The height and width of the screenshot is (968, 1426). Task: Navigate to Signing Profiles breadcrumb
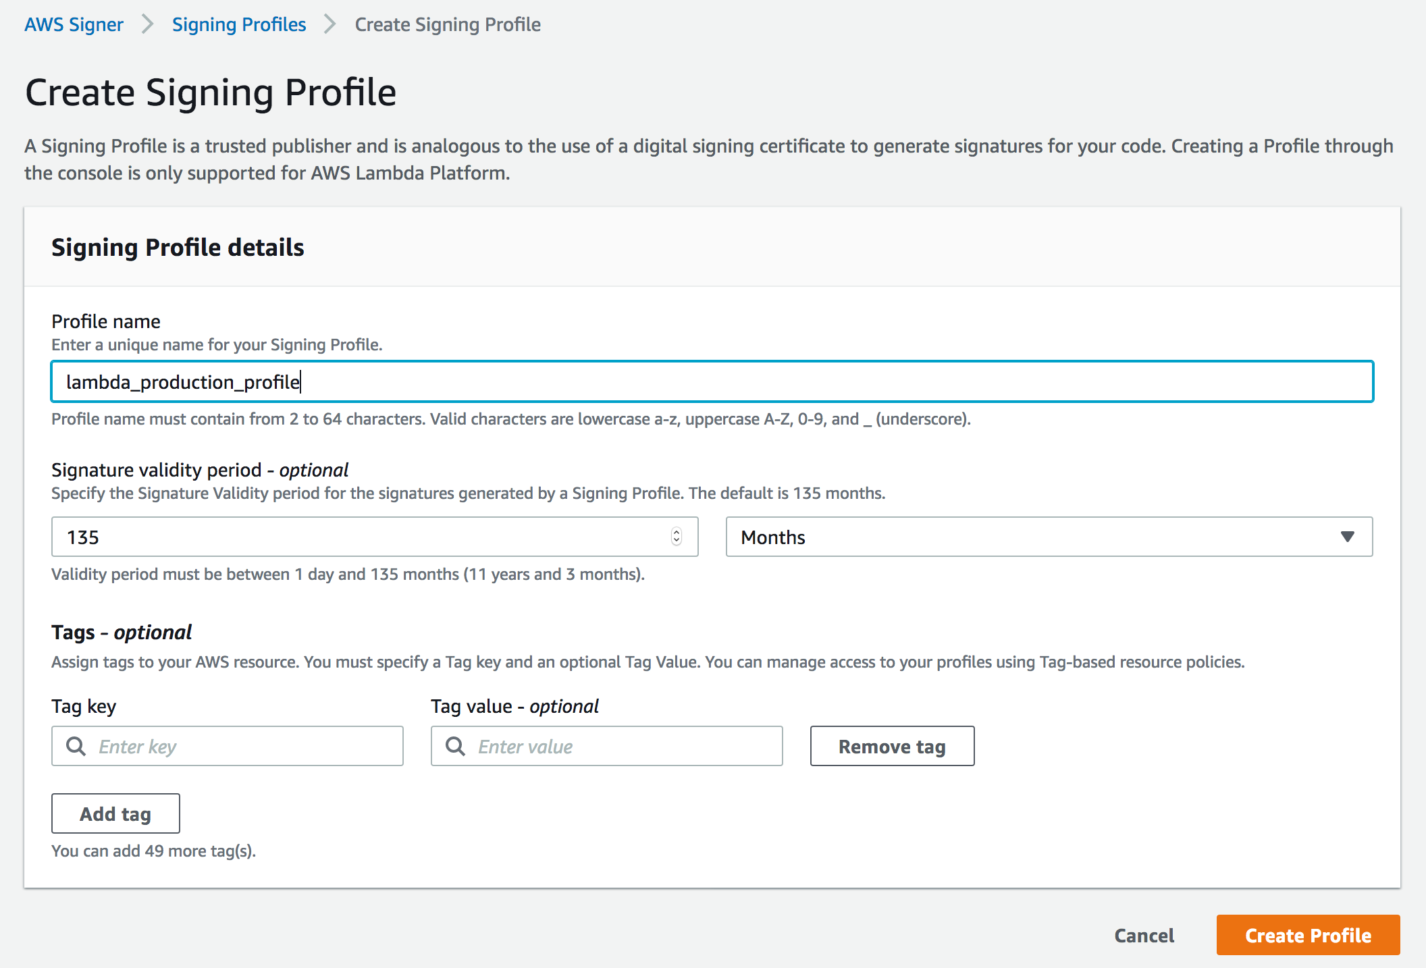pos(239,25)
